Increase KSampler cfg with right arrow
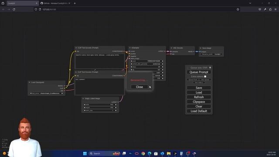Viewport: 279px width, 157px height. click(x=163, y=70)
